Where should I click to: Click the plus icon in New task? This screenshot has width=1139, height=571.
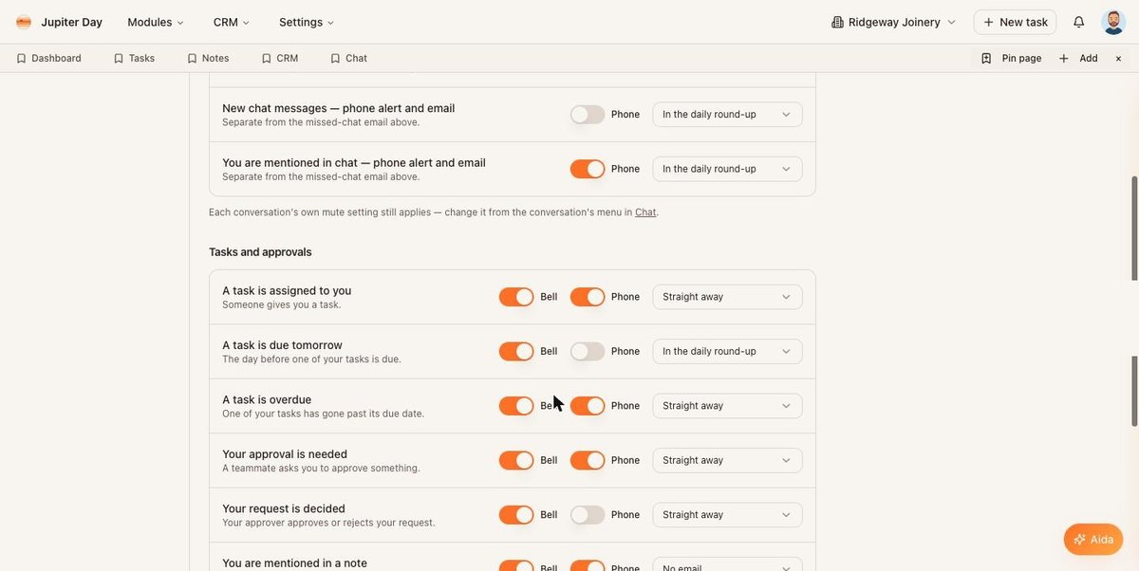point(988,22)
